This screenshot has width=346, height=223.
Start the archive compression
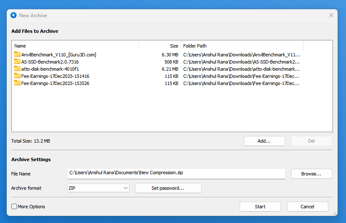point(260,207)
